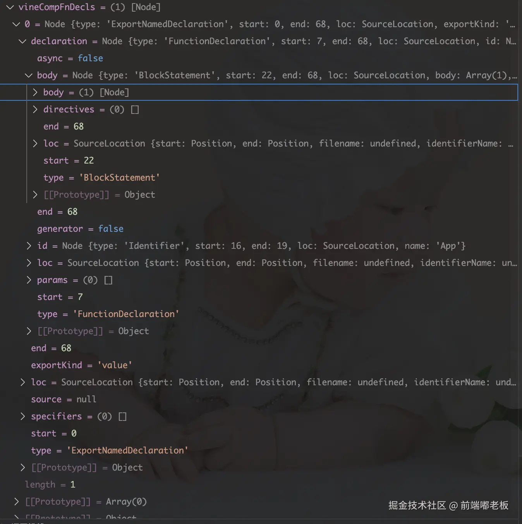Screen dimensions: 522x524
Task: Expand loc row above params
Action: point(29,263)
